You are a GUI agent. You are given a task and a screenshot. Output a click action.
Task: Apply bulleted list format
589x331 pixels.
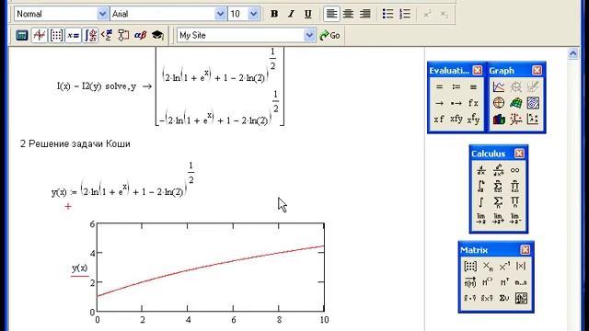[388, 15]
